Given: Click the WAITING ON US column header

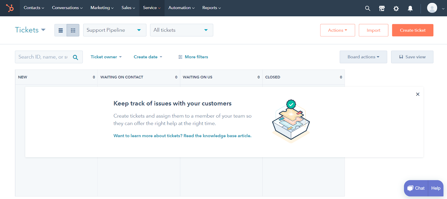Looking at the screenshot, I should [x=221, y=77].
